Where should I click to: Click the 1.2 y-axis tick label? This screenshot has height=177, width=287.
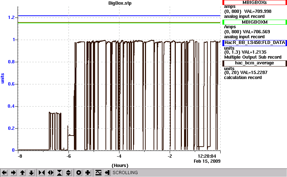click(11, 18)
